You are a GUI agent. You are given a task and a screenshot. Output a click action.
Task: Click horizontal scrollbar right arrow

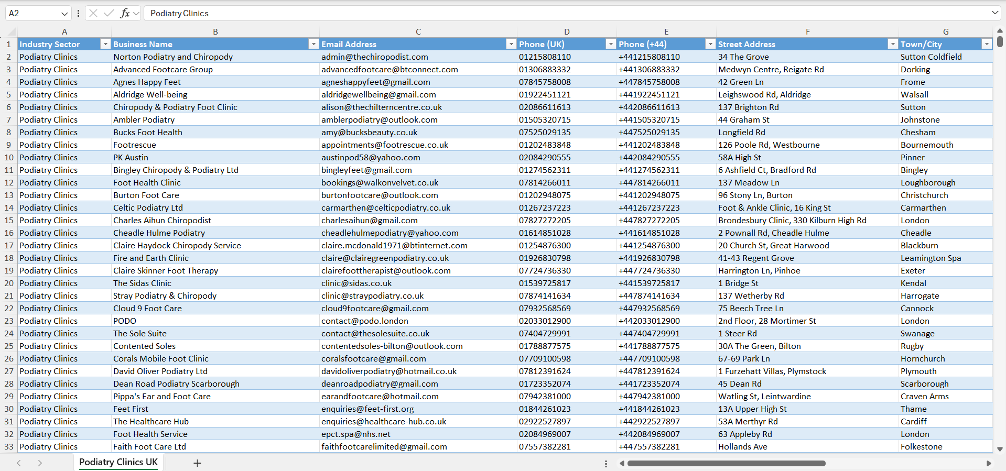(x=989, y=463)
